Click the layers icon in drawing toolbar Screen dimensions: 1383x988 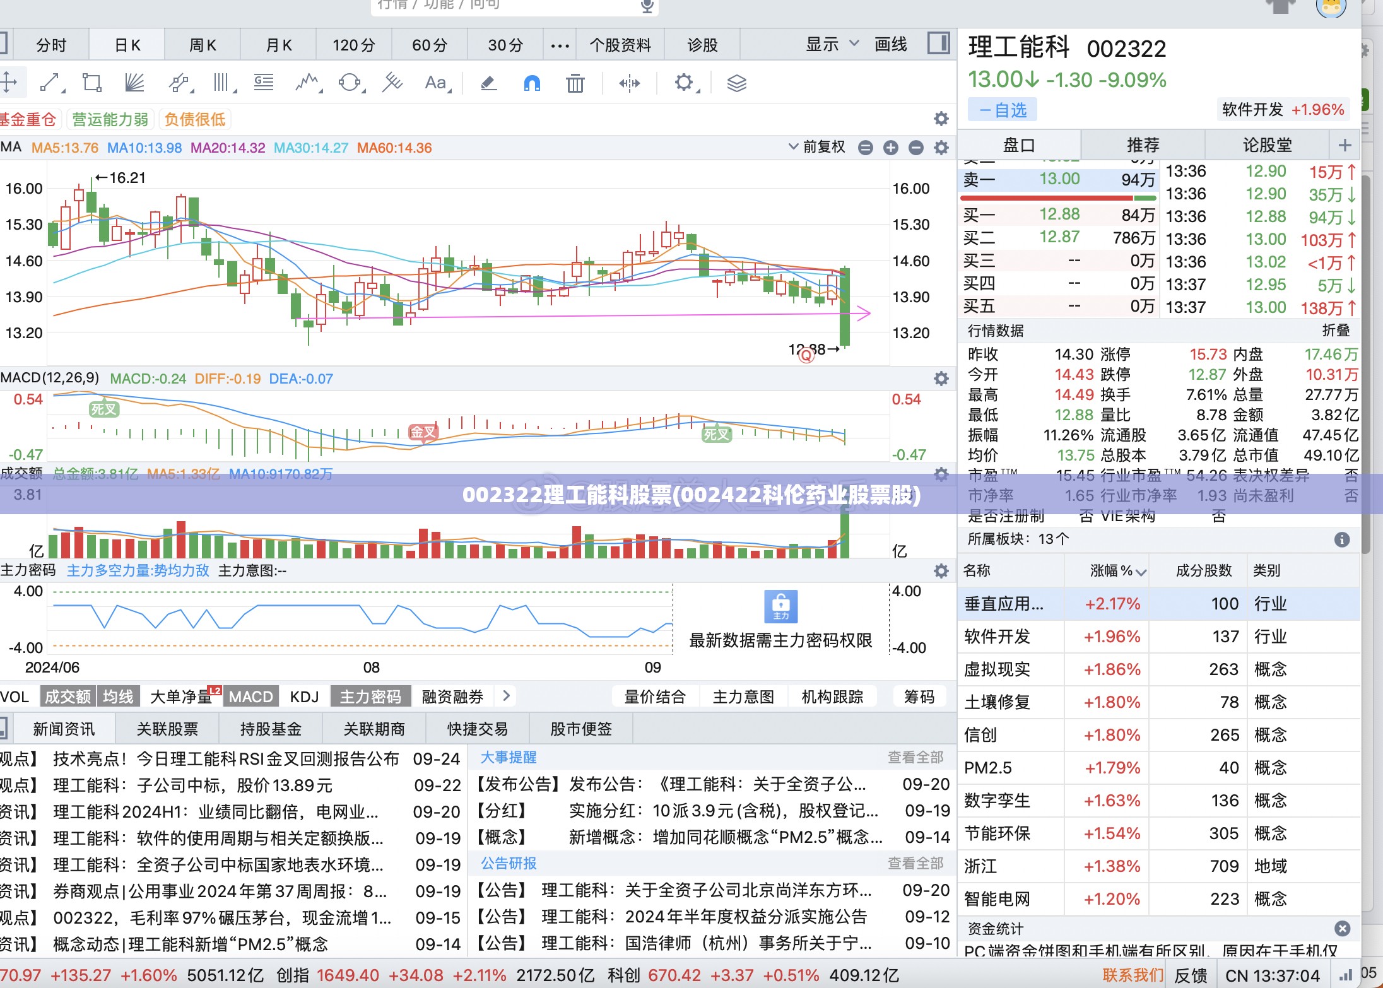tap(736, 83)
